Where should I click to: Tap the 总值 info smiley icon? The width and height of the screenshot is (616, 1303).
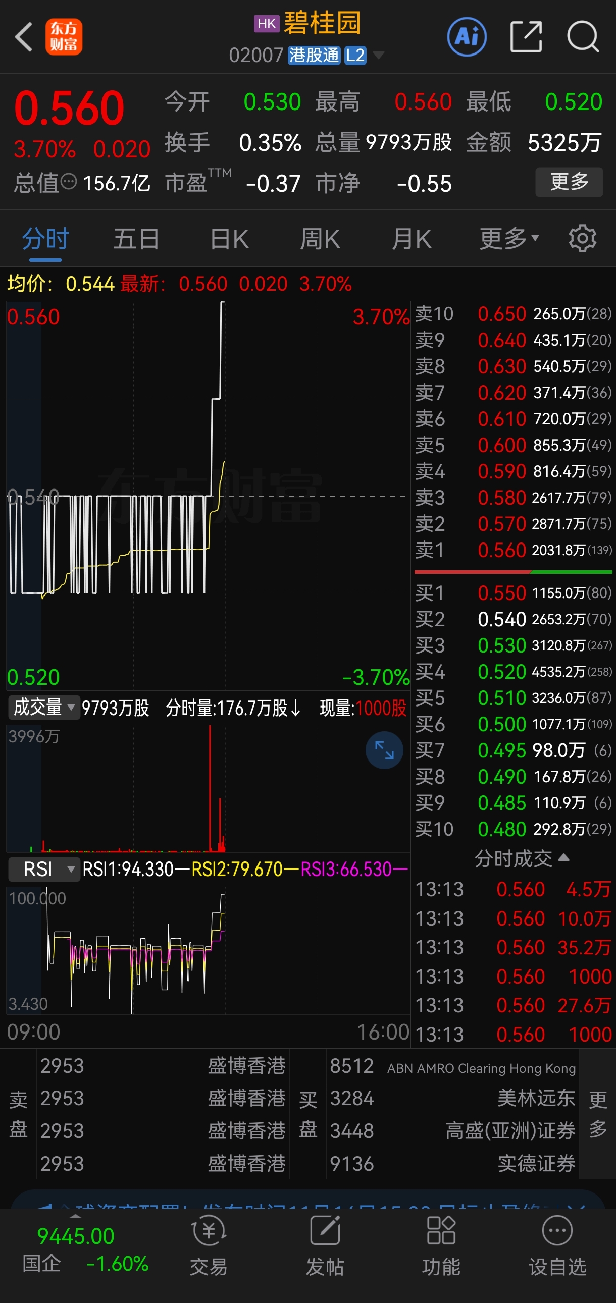tap(69, 182)
